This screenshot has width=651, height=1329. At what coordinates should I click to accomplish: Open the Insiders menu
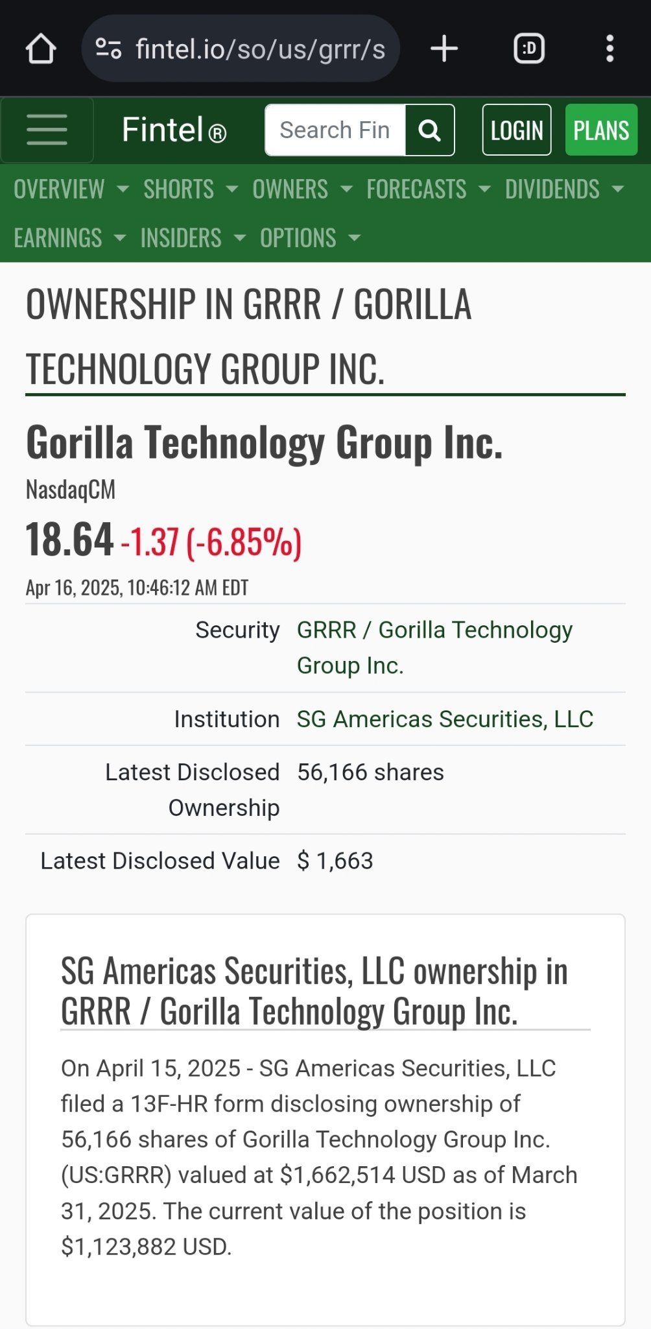pyautogui.click(x=193, y=238)
